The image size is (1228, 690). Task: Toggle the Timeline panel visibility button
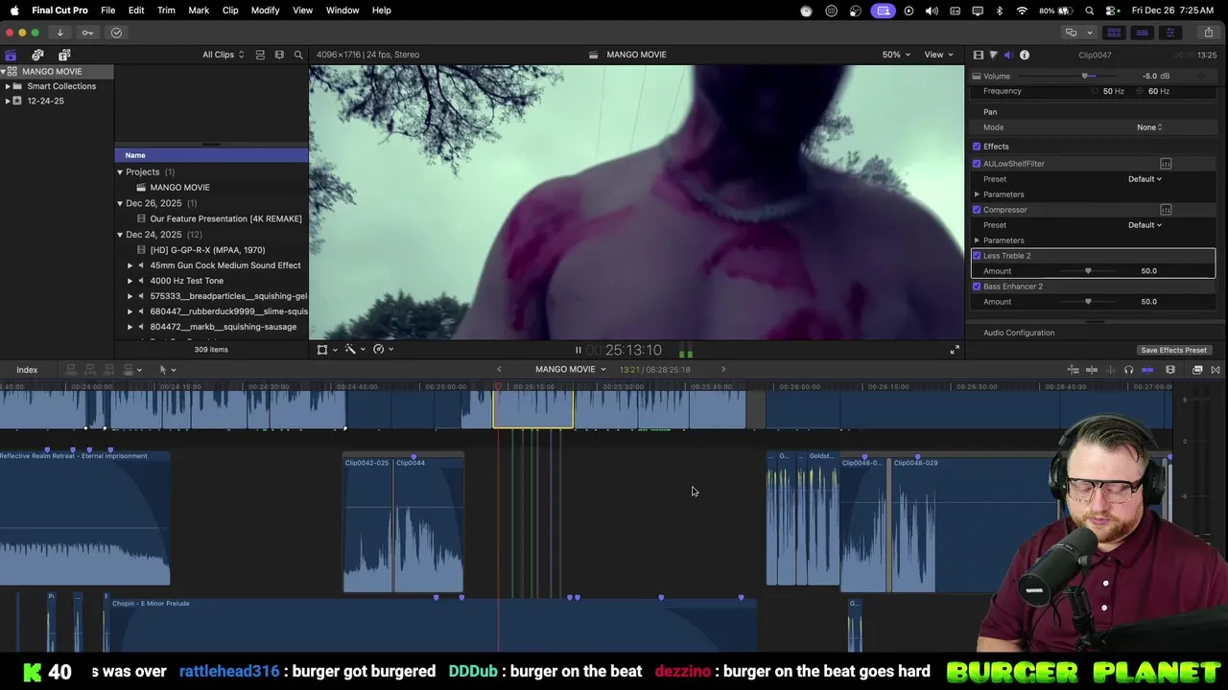[1142, 33]
